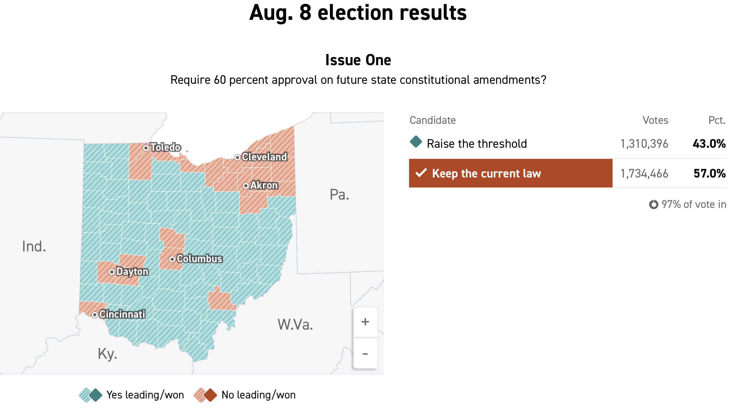Click the Ind. state label on map
740x409 pixels.
(x=34, y=246)
